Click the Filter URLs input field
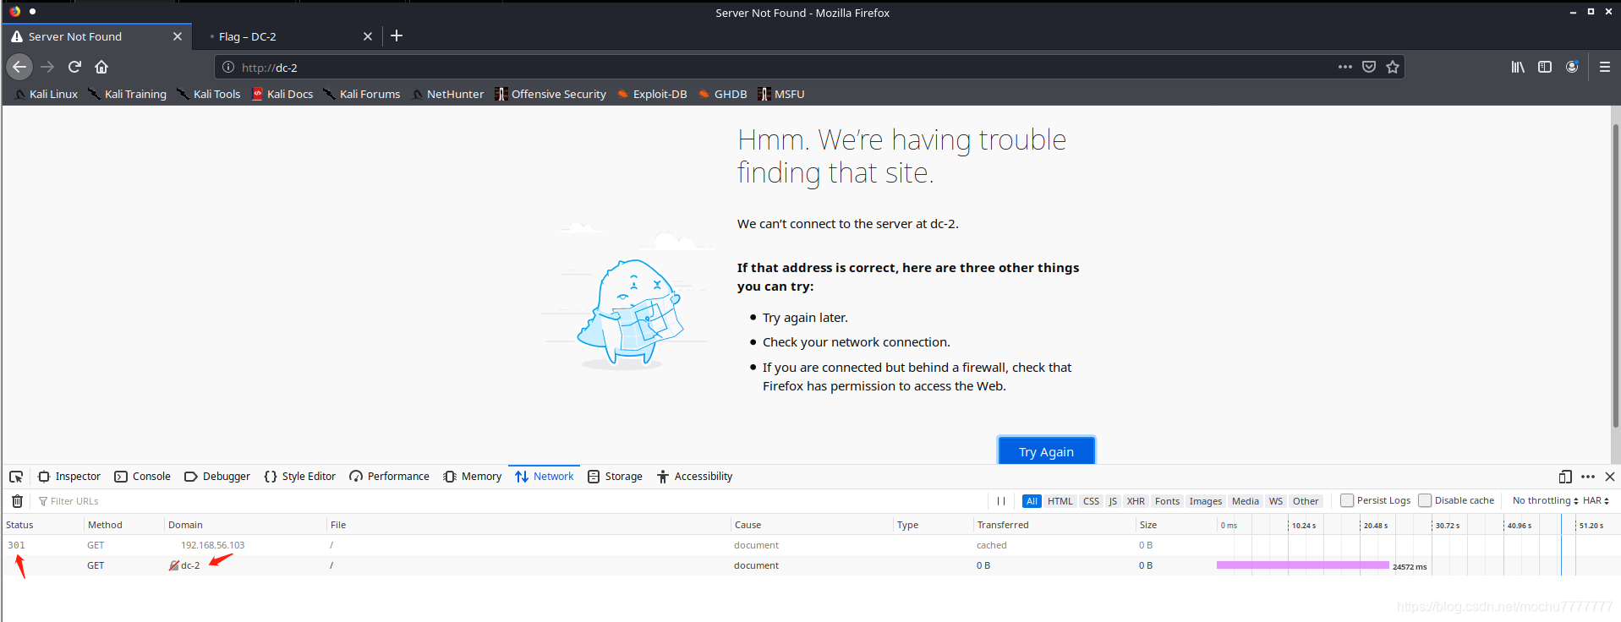 507,501
